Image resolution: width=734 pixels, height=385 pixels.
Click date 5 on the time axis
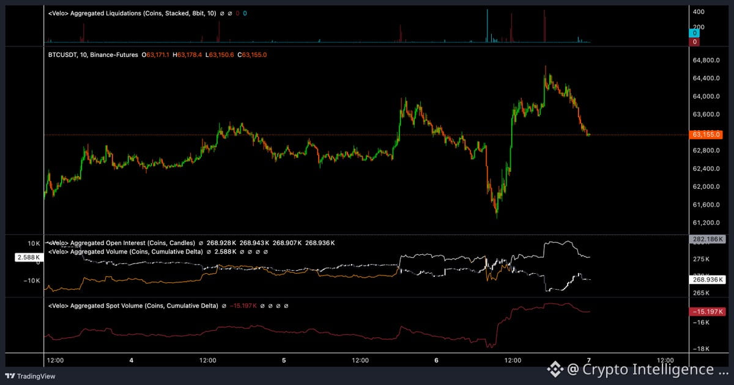284,361
